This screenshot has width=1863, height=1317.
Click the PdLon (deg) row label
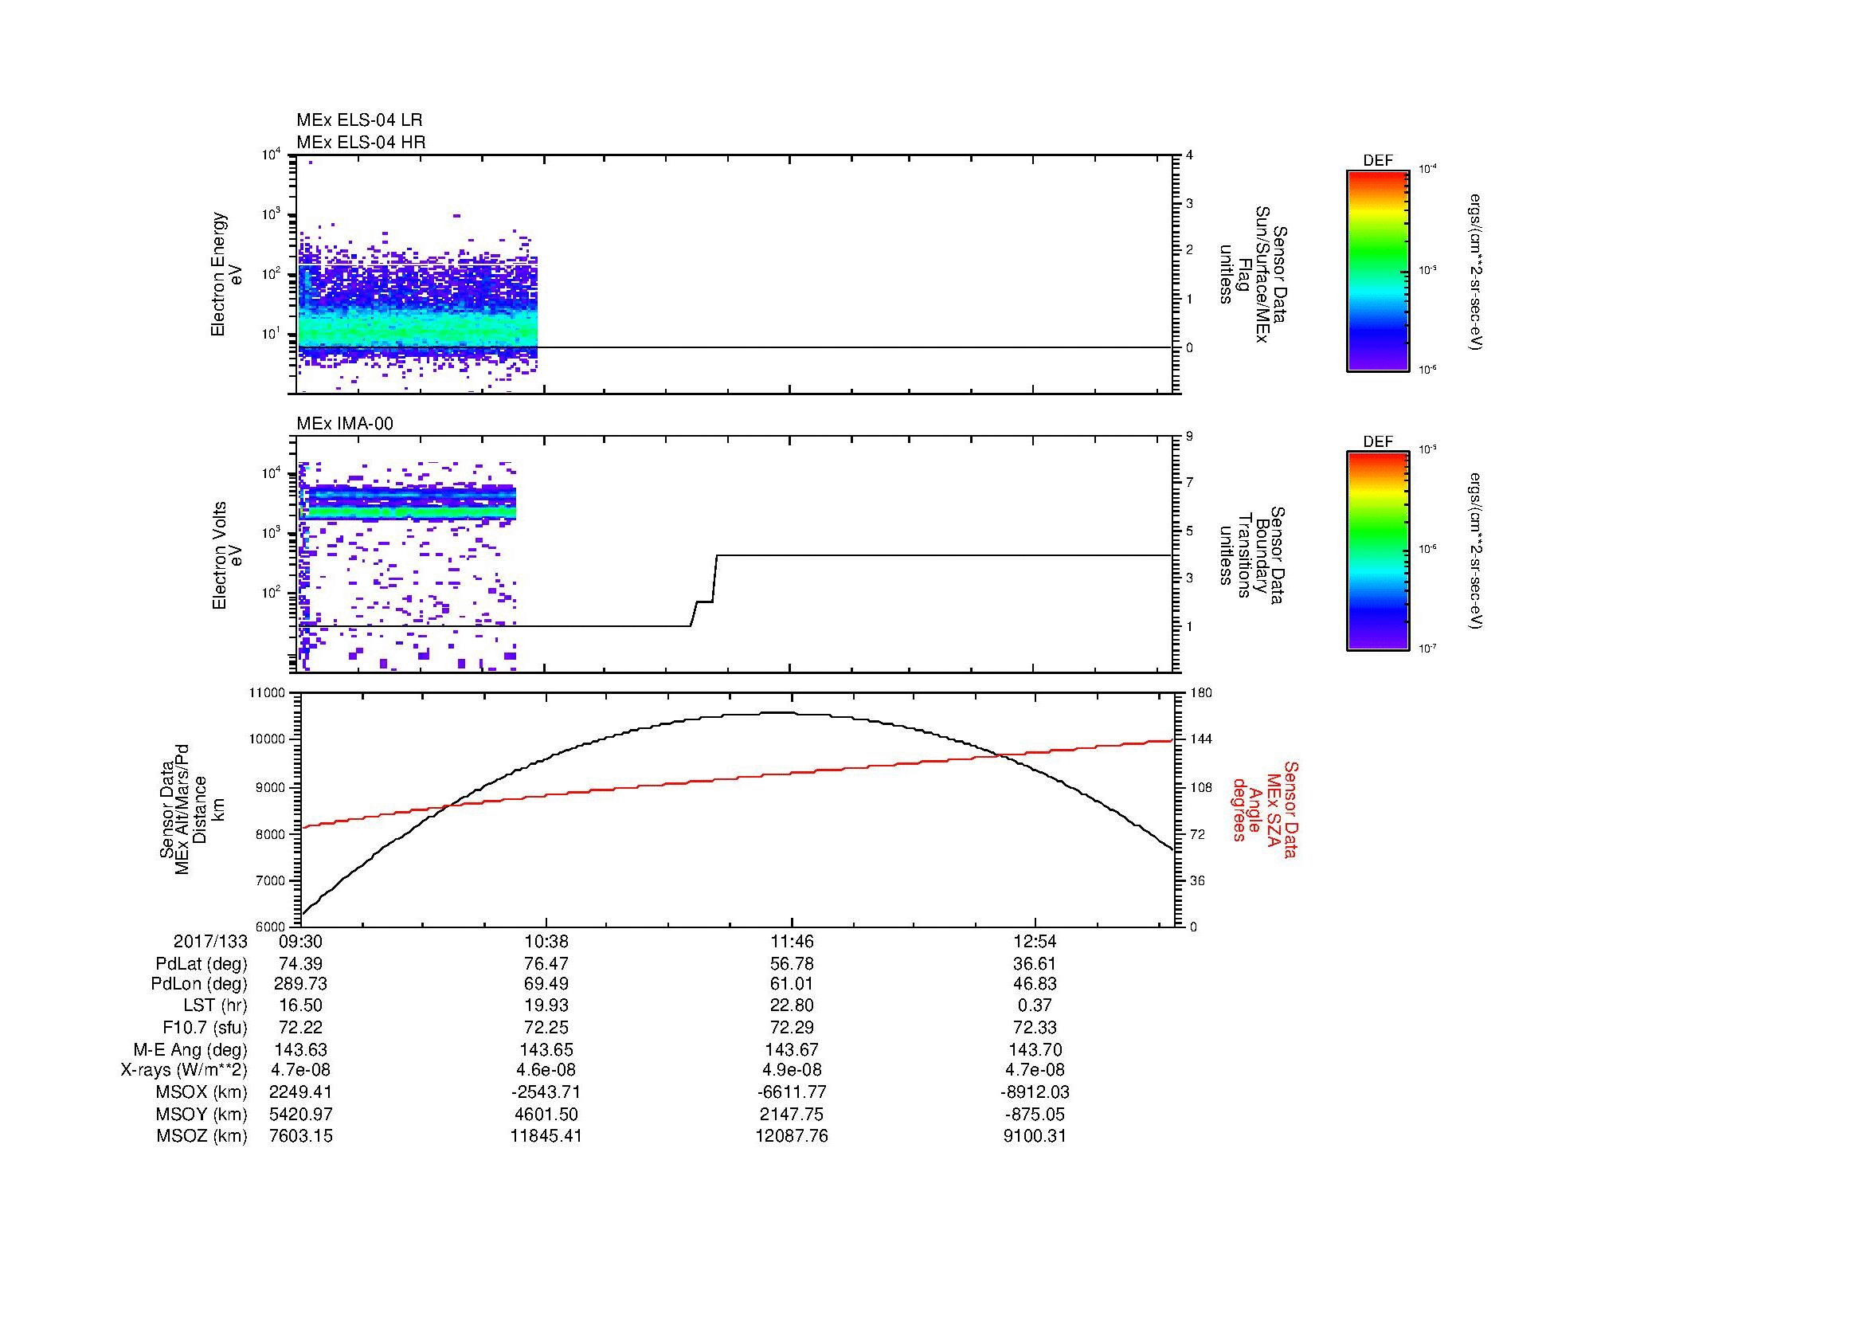pyautogui.click(x=199, y=984)
